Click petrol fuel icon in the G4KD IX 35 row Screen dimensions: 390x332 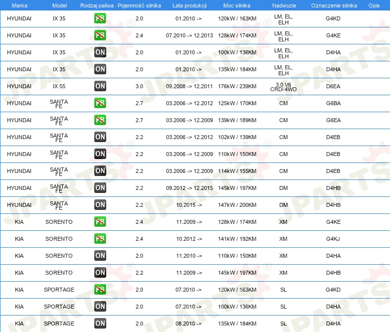tap(100, 18)
